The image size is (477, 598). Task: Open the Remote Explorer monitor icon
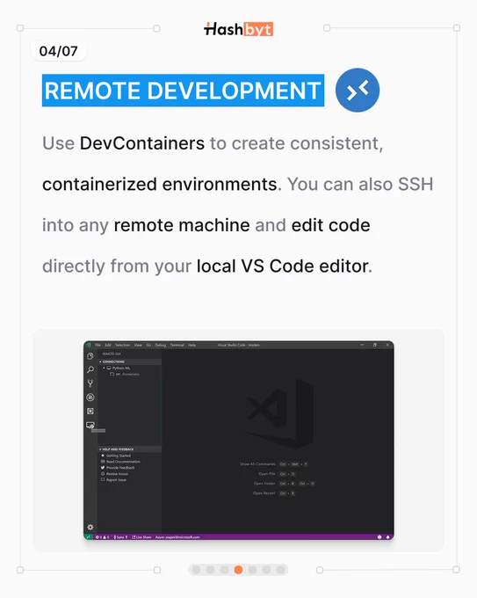[90, 425]
